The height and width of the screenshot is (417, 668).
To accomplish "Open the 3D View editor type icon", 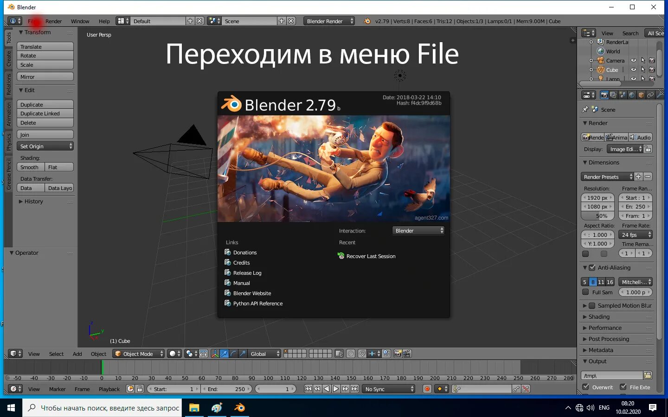I will pyautogui.click(x=15, y=354).
